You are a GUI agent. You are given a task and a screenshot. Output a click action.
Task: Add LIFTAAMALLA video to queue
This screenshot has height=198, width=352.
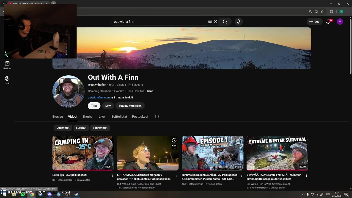point(174,147)
